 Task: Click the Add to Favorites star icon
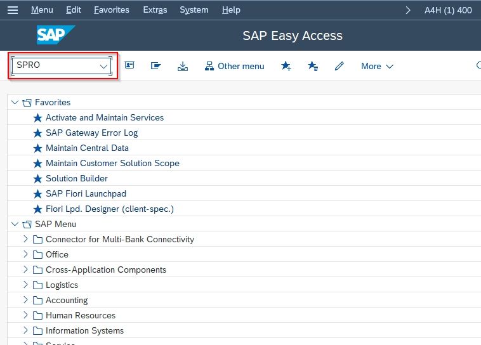click(x=286, y=65)
